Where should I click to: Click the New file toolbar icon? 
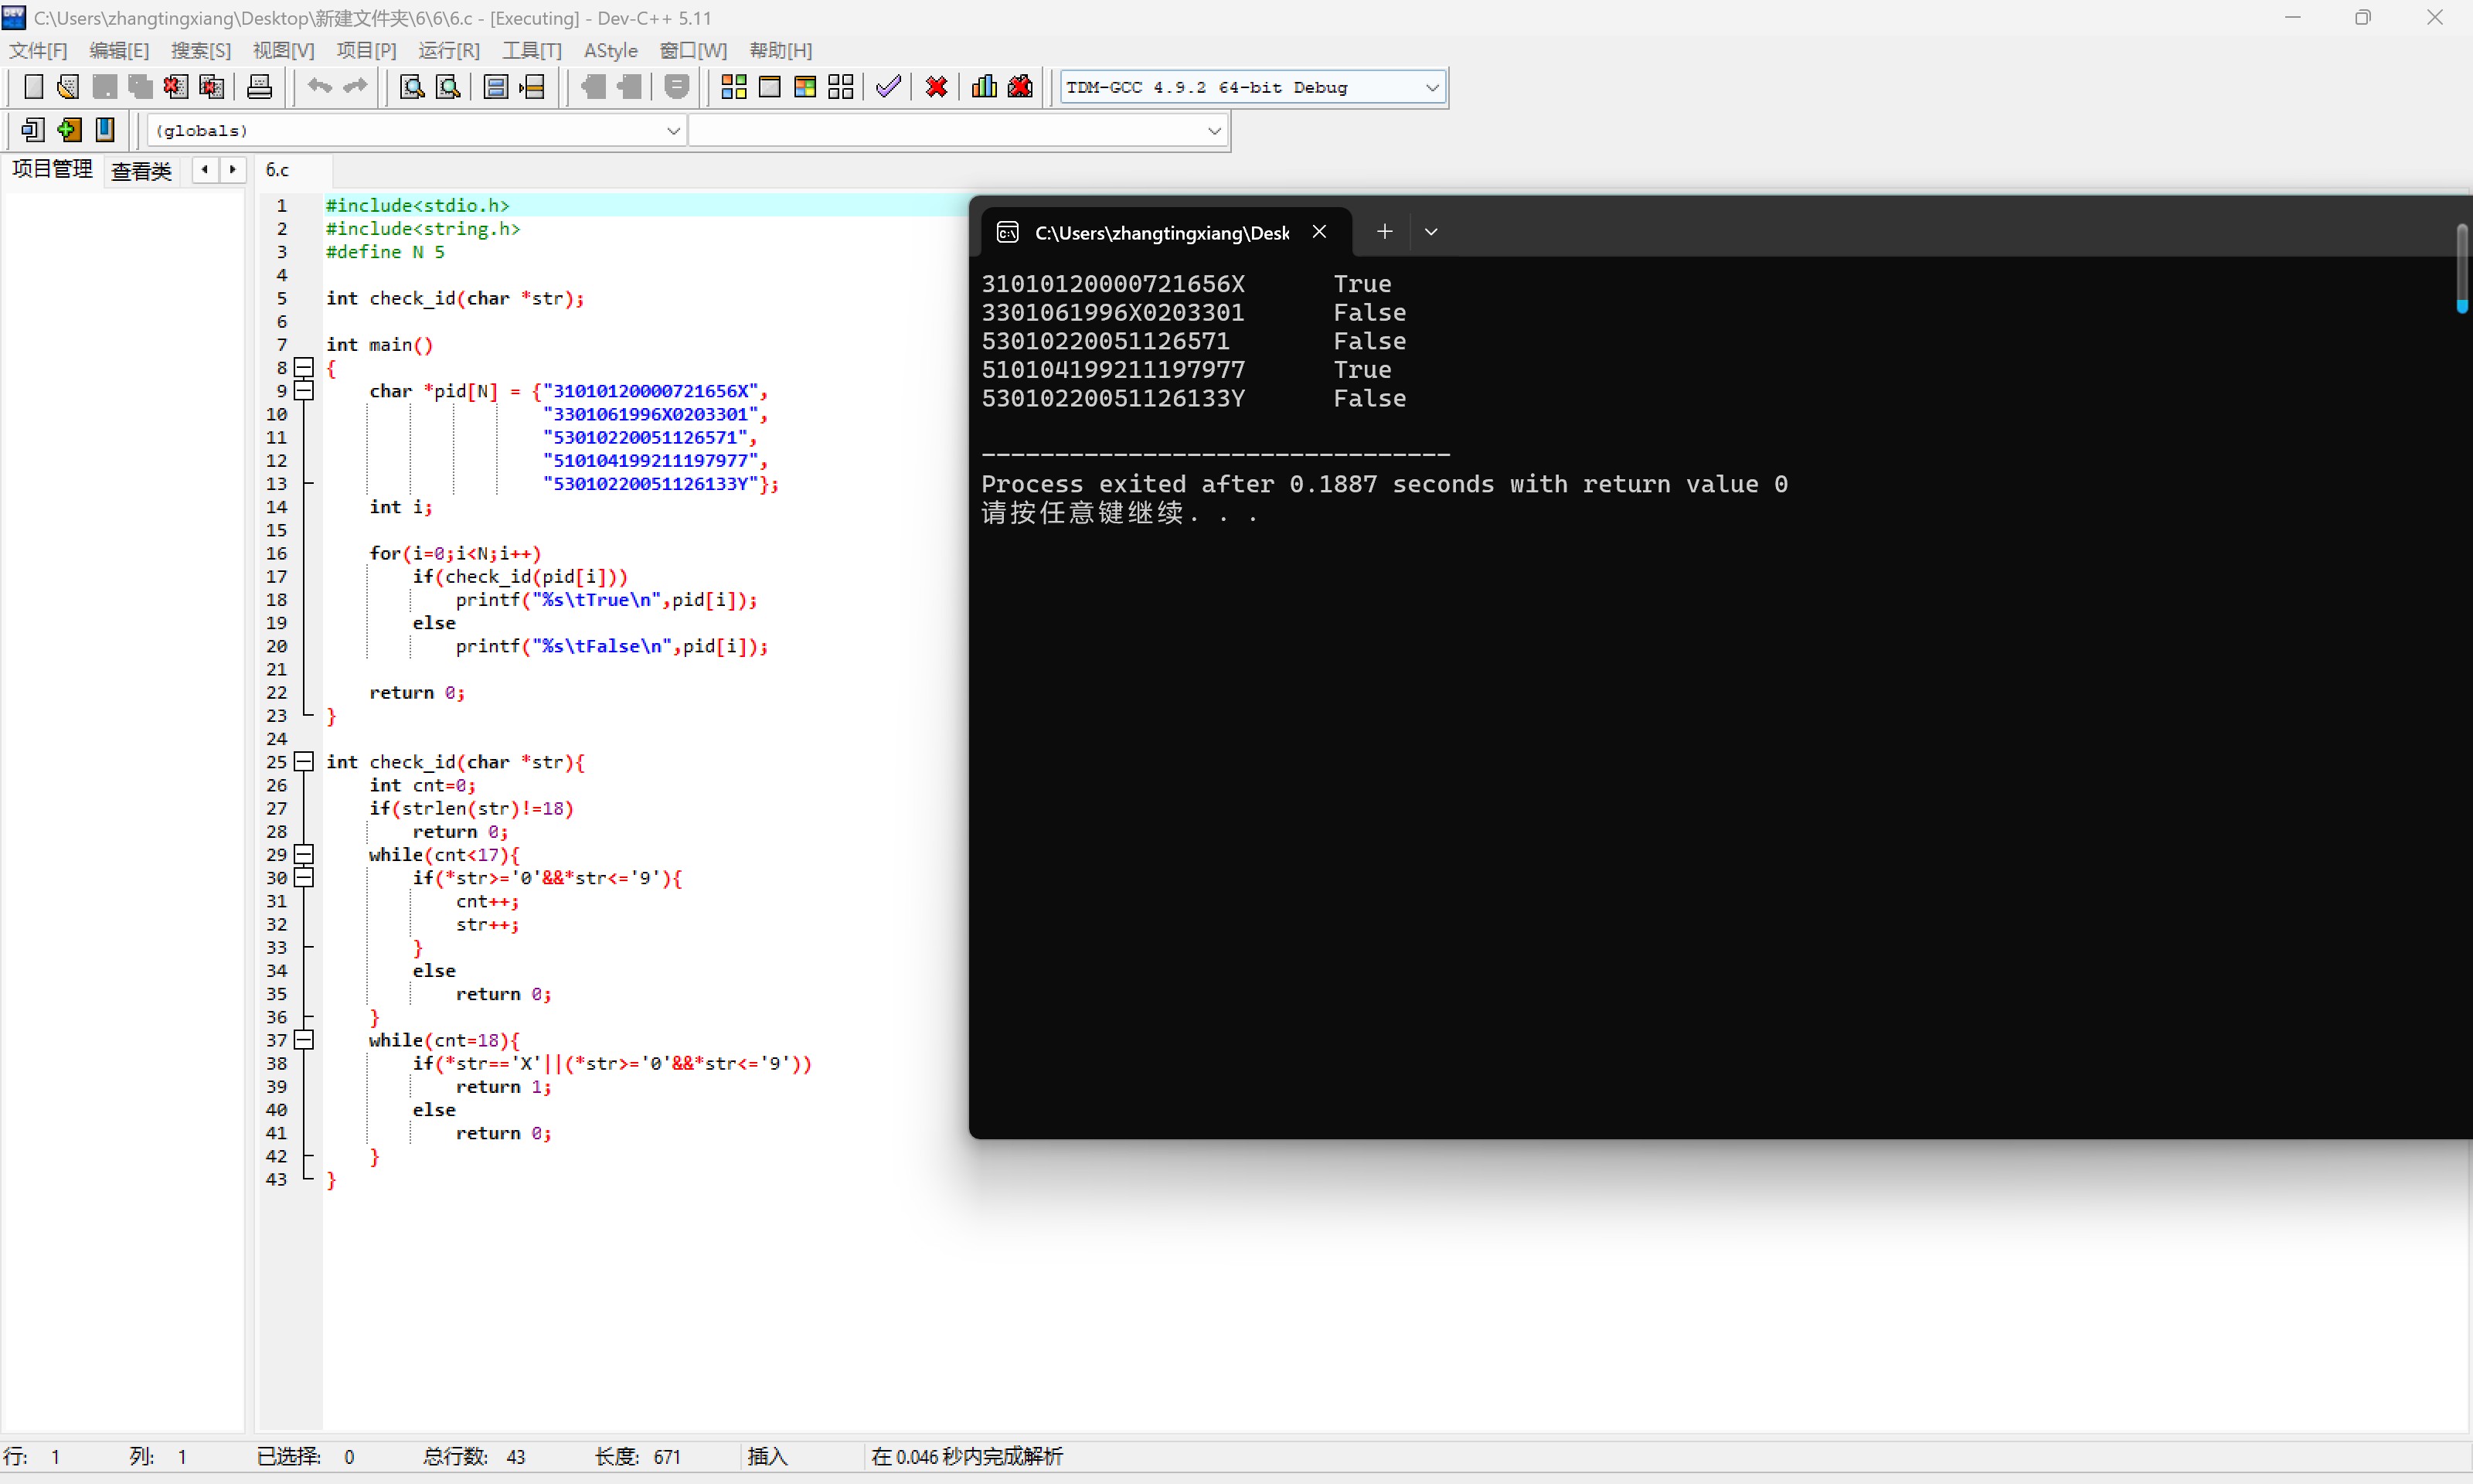[x=33, y=87]
